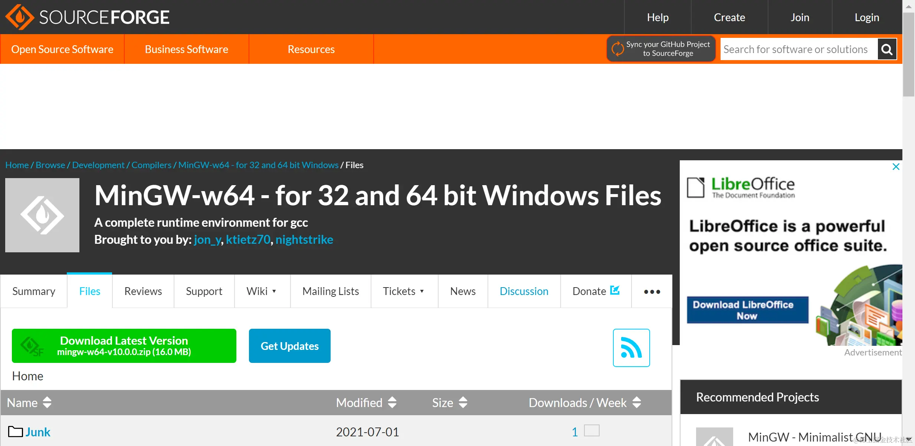The height and width of the screenshot is (446, 915).
Task: Go to the Support tab
Action: 204,291
